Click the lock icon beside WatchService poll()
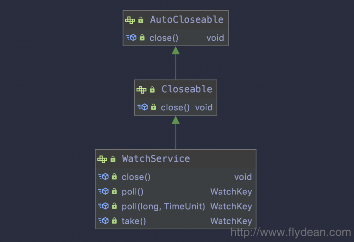Viewport: 354px width, 242px height. point(114,191)
